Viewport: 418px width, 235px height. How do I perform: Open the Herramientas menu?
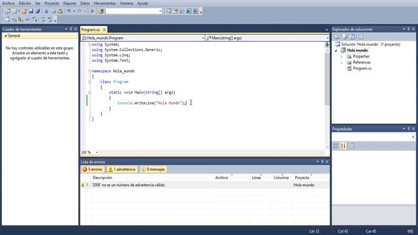point(104,3)
